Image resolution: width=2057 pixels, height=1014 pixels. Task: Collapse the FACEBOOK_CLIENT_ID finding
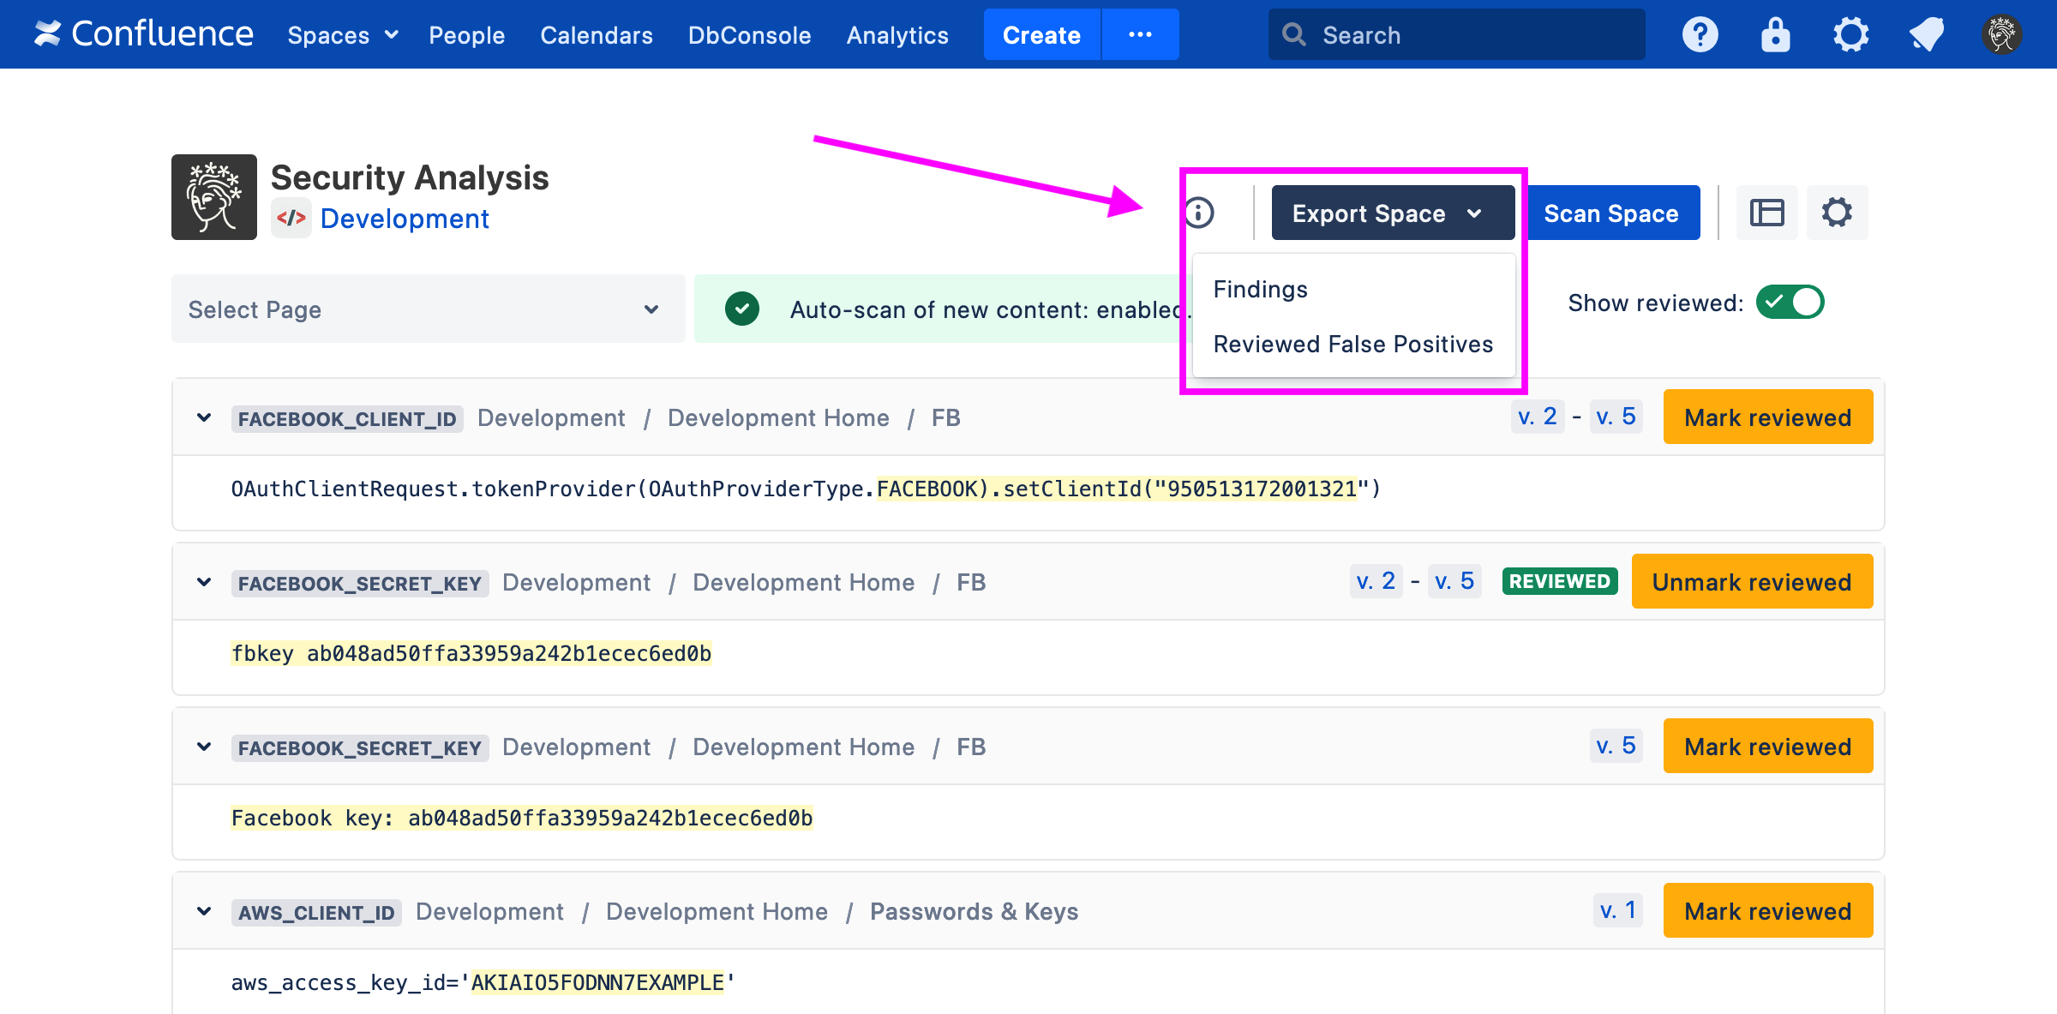(204, 418)
